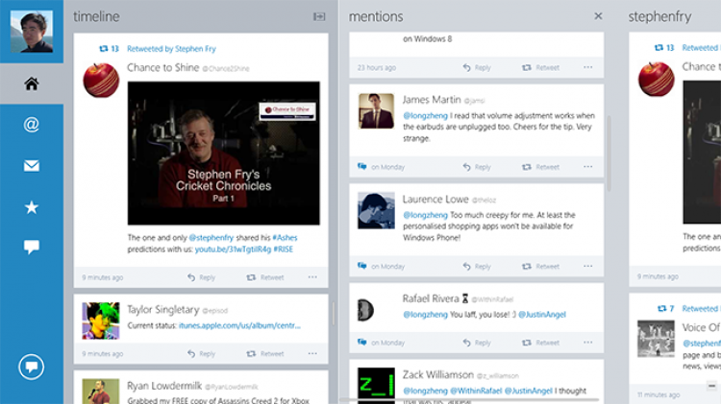Viewport: 721px width, 404px height.
Task: Reply to the Chance to Shine tweet
Action: click(x=201, y=277)
